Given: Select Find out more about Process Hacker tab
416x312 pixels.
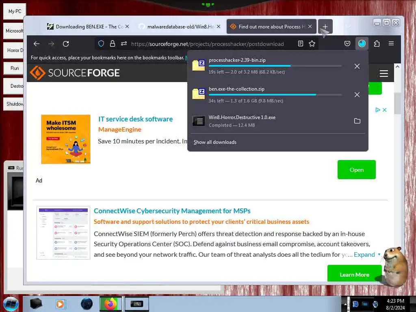Looking at the screenshot, I should click(x=271, y=26).
